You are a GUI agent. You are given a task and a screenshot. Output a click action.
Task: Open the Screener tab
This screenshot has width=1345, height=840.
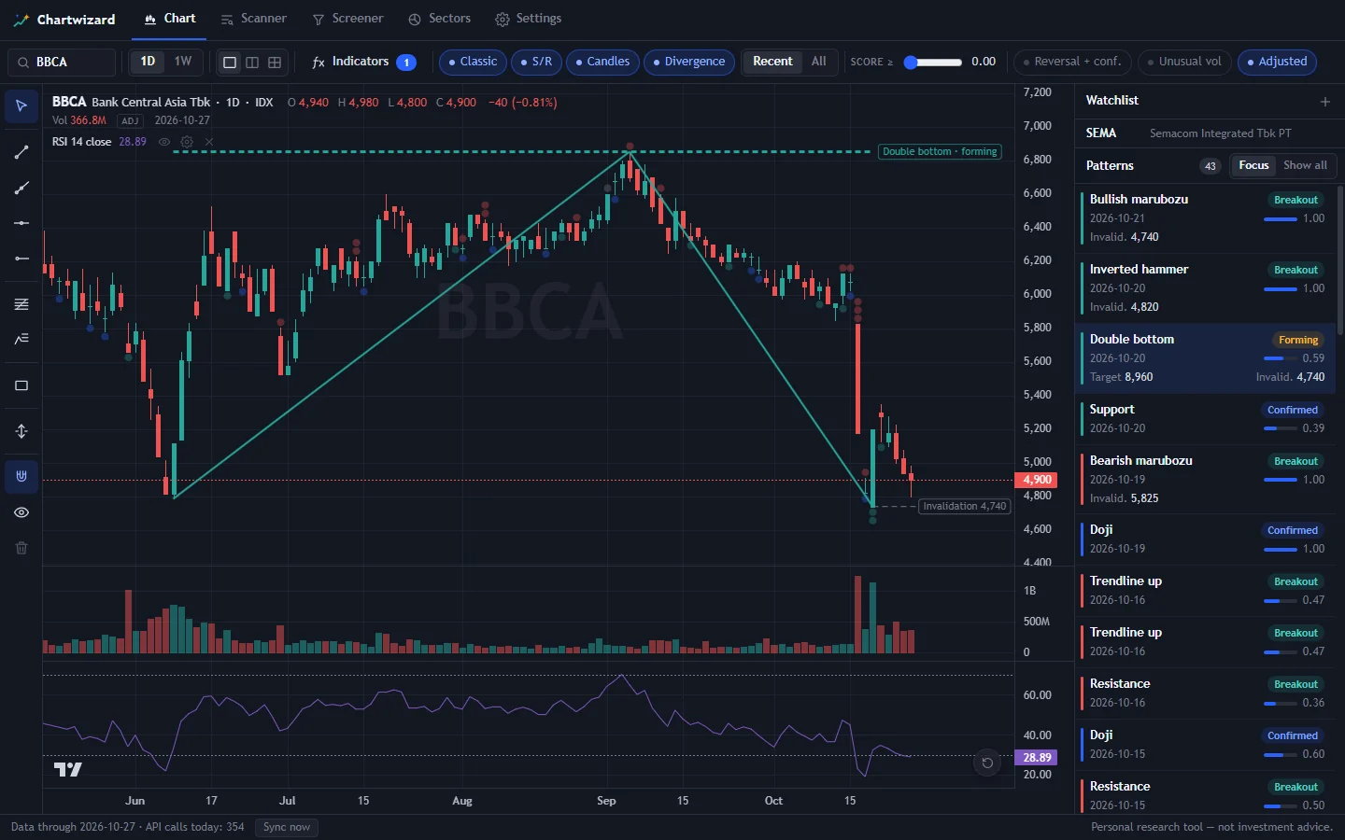pos(348,19)
